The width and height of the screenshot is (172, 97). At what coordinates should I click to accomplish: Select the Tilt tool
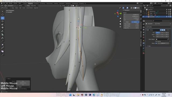click(2, 48)
